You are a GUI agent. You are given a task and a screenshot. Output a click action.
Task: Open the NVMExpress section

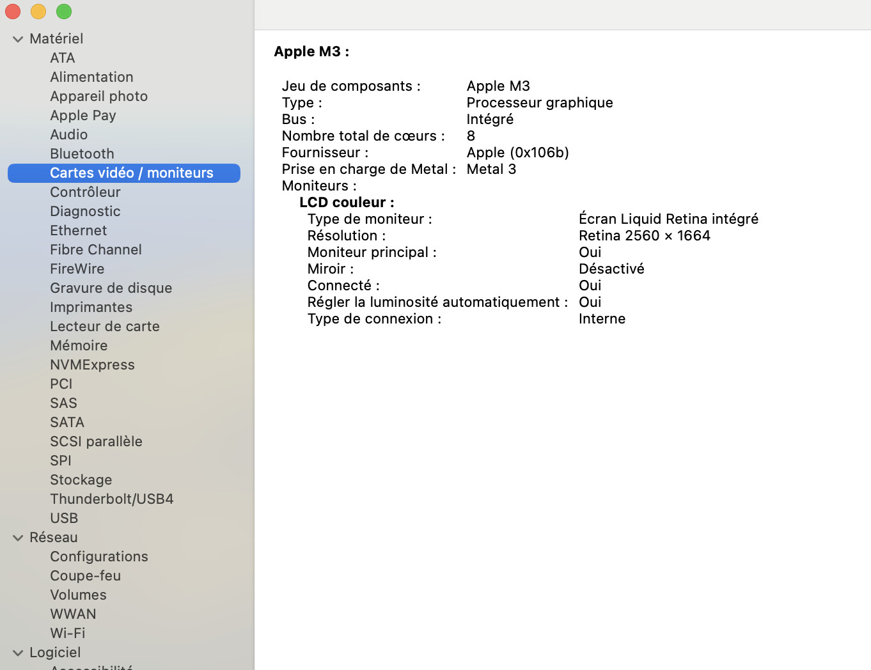point(92,364)
